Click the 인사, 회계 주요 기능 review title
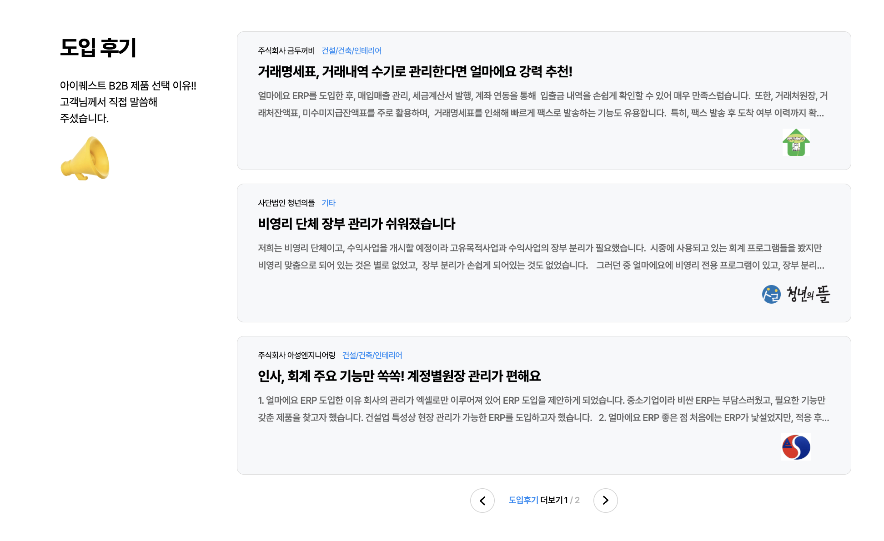This screenshot has width=884, height=541. click(400, 376)
